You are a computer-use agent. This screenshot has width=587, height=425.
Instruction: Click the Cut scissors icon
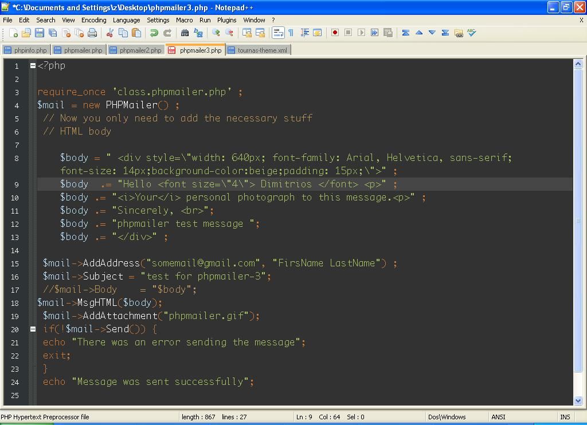[x=110, y=33]
